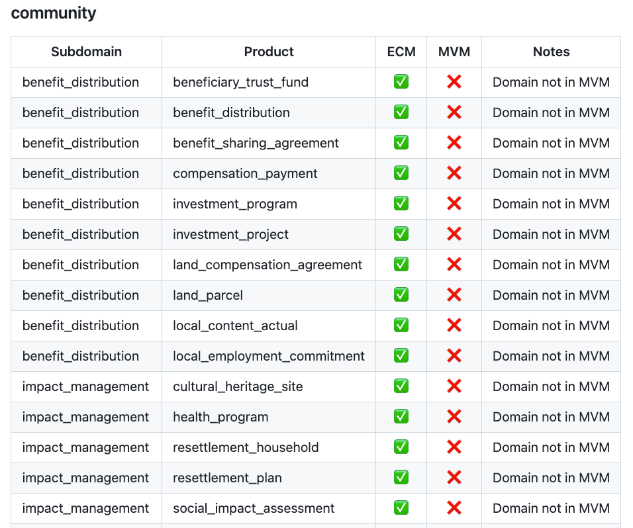Click the green checkmark for resettlement_plan

(401, 478)
